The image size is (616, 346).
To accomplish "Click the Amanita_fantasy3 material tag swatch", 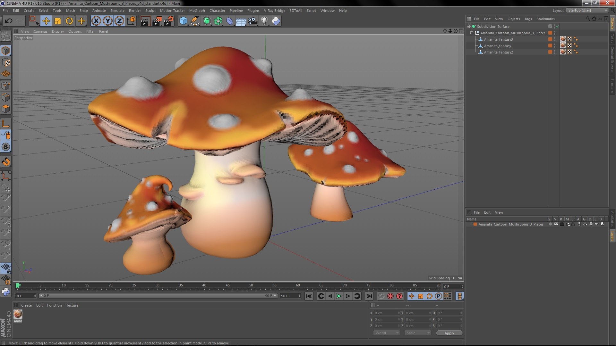I will coord(563,39).
